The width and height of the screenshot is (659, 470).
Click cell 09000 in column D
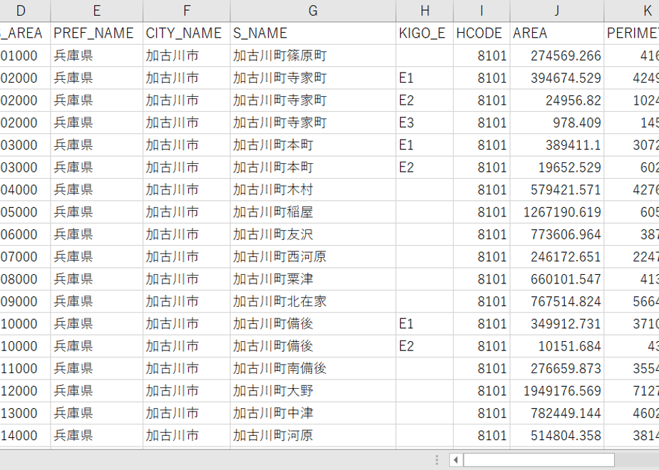[x=25, y=301]
